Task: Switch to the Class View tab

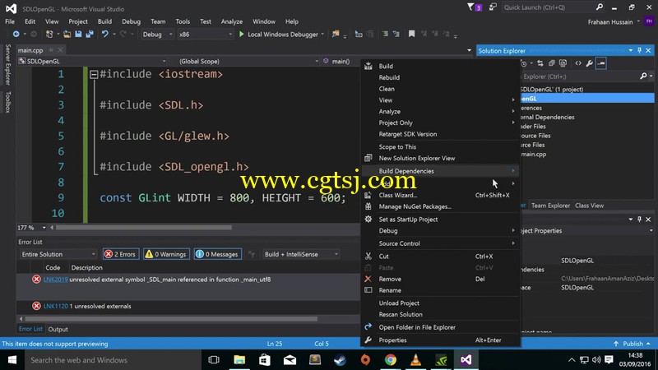Action: pos(589,206)
